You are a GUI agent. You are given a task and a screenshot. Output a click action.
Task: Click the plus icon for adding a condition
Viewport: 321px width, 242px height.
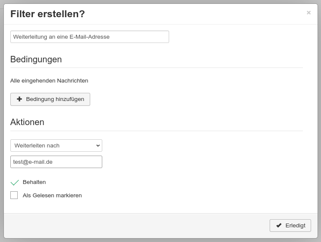[x=19, y=99]
